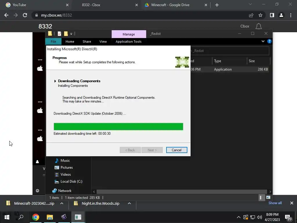
Task: Open Google Chrome from the taskbar
Action: (x=36, y=217)
